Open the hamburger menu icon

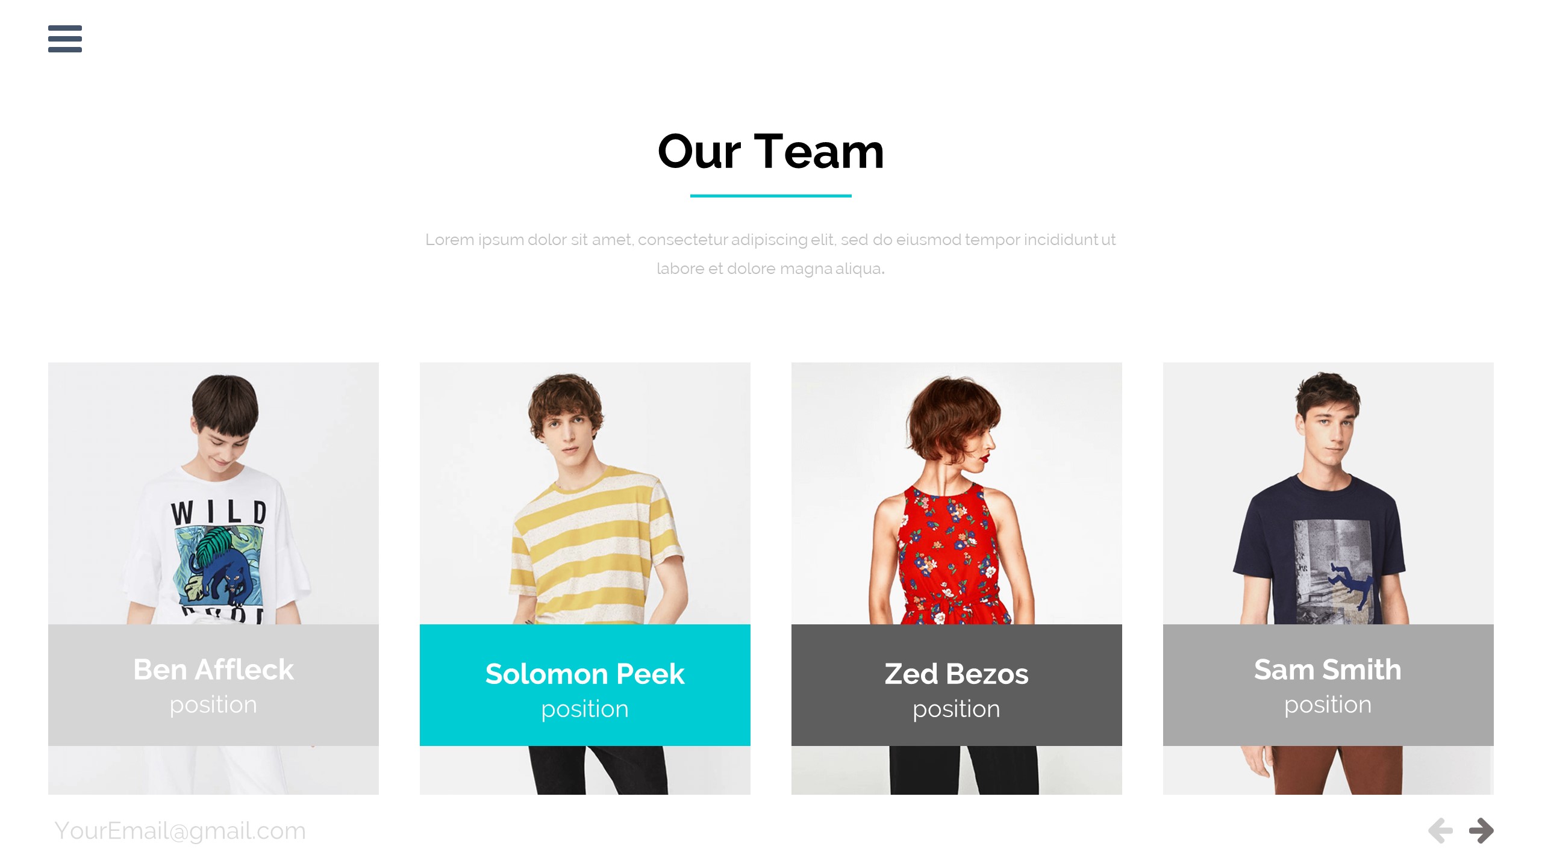click(x=65, y=39)
